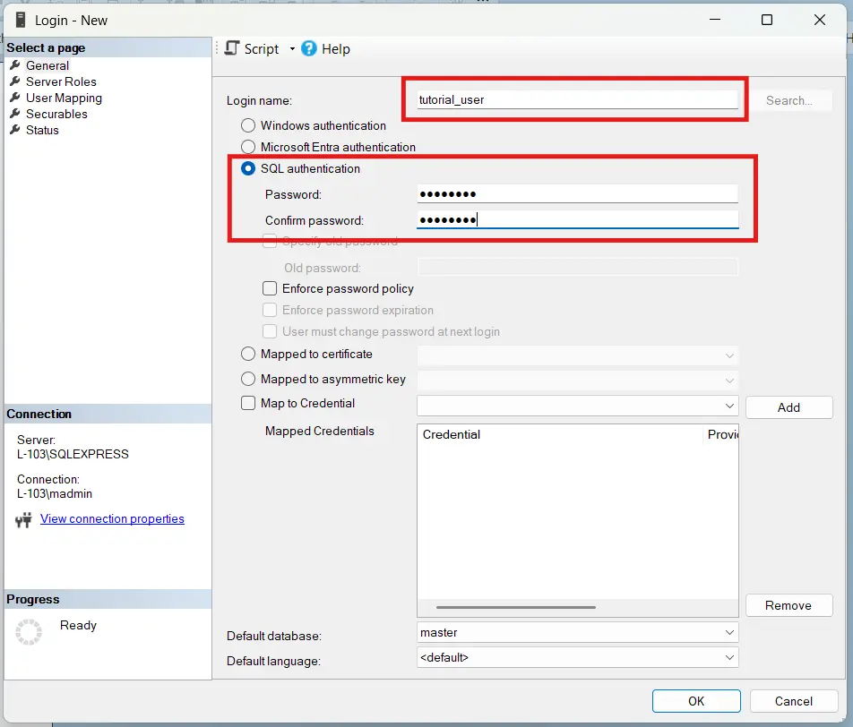Screen dimensions: 853x727
Task: Open the Status page
Action: 42,130
